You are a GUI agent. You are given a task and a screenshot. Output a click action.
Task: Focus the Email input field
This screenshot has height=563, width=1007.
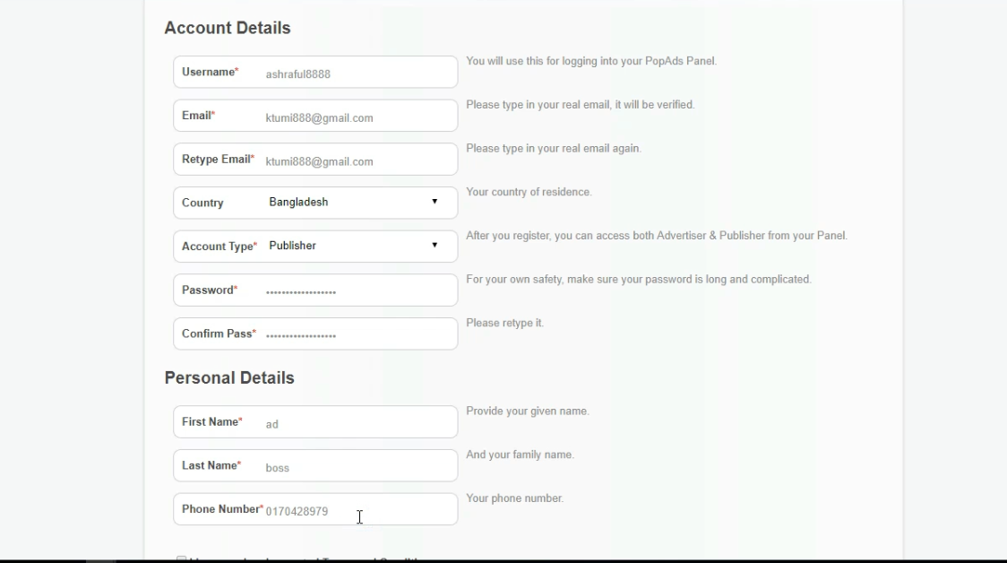[x=358, y=117]
